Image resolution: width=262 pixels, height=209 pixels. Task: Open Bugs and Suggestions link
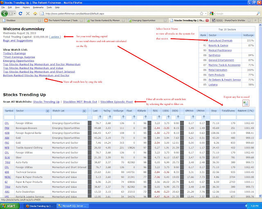point(18,40)
